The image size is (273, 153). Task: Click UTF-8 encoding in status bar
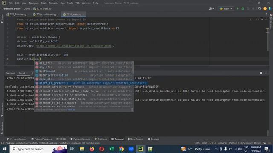pos(212,143)
